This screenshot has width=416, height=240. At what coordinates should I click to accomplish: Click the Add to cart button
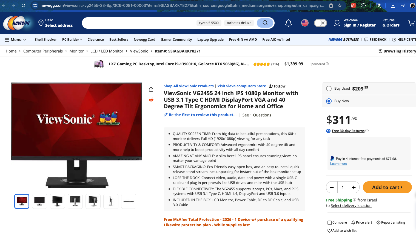387,187
